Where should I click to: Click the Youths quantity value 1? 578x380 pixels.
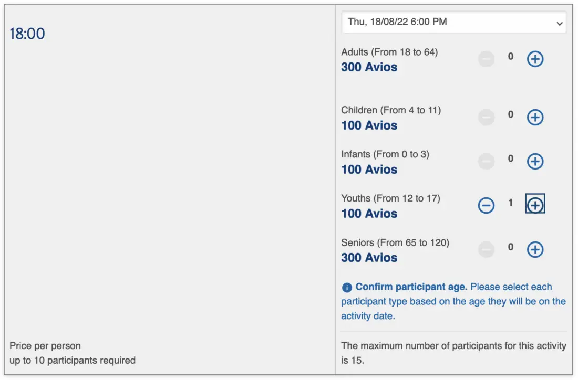(x=510, y=203)
